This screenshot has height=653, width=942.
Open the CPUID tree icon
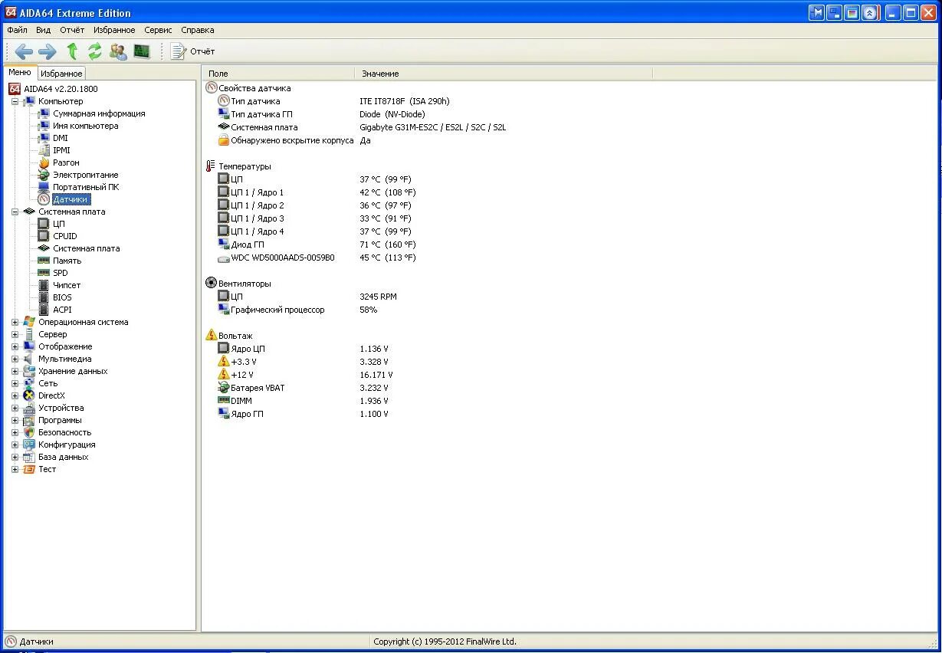tap(44, 236)
